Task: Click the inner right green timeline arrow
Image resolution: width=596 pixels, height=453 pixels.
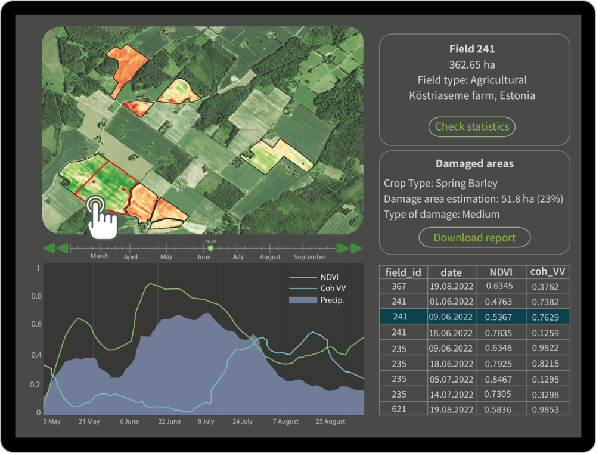Action: point(343,248)
